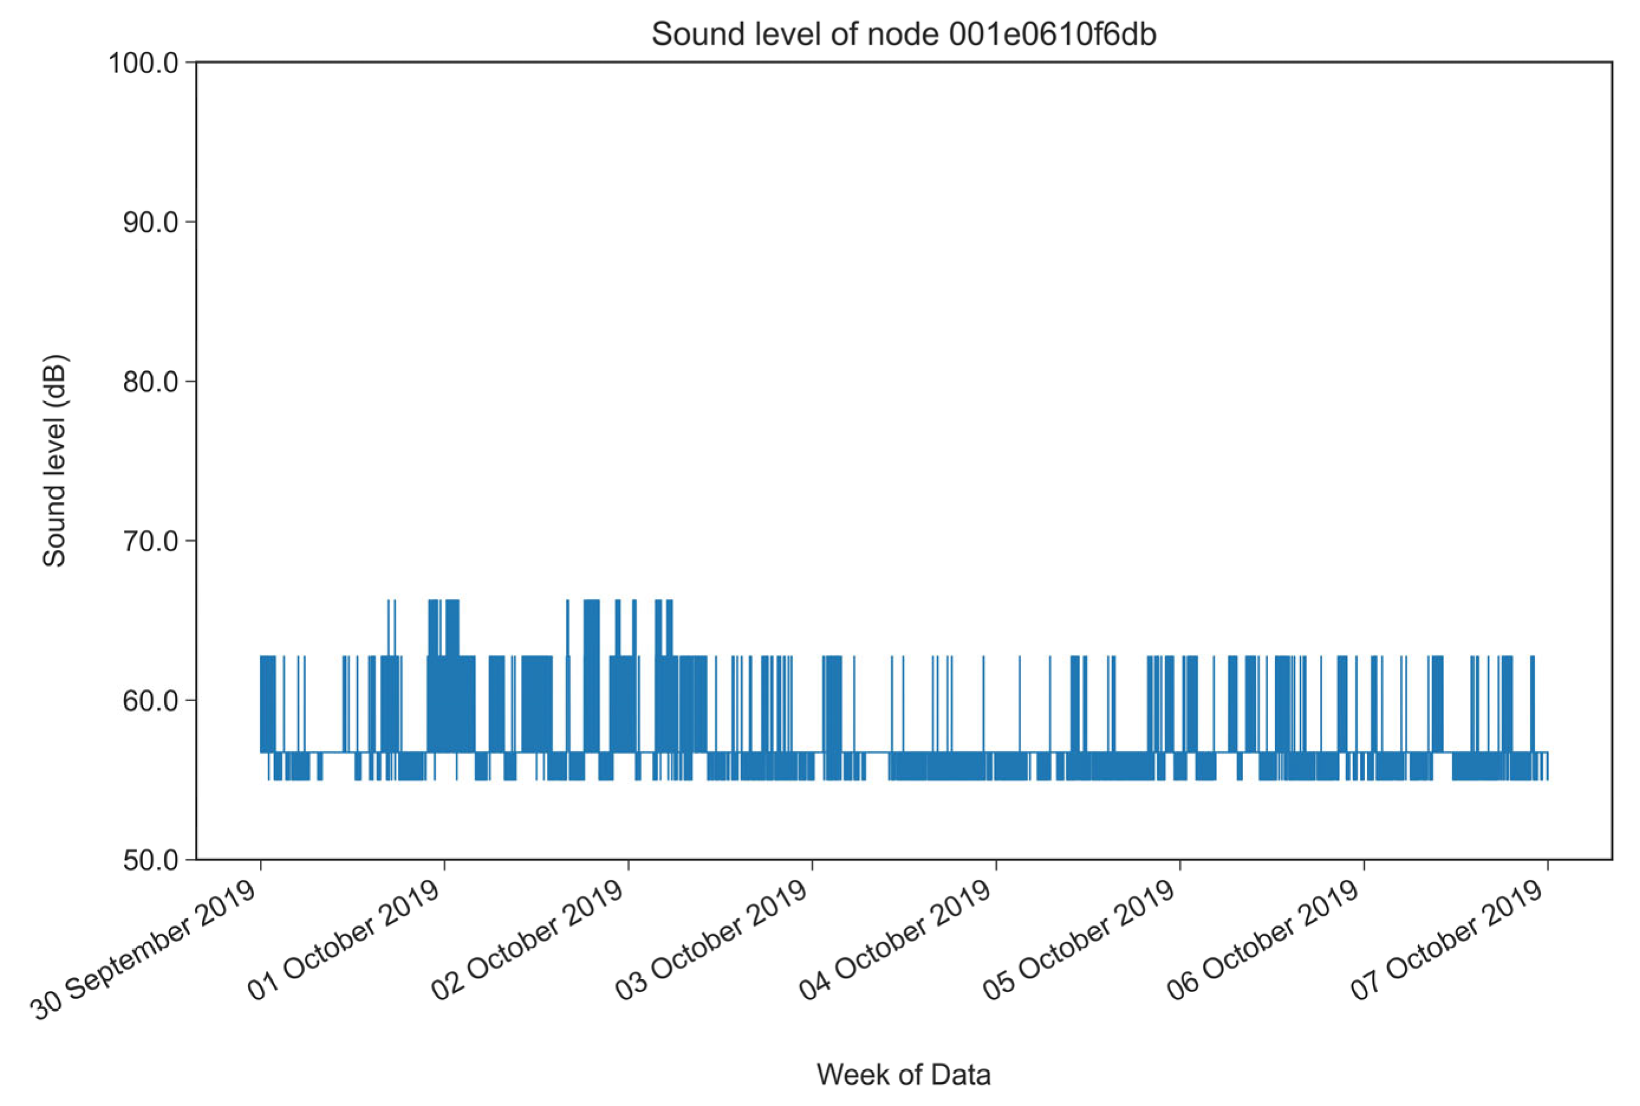
Task: Click the empty plot area above the data
Action: point(904,318)
